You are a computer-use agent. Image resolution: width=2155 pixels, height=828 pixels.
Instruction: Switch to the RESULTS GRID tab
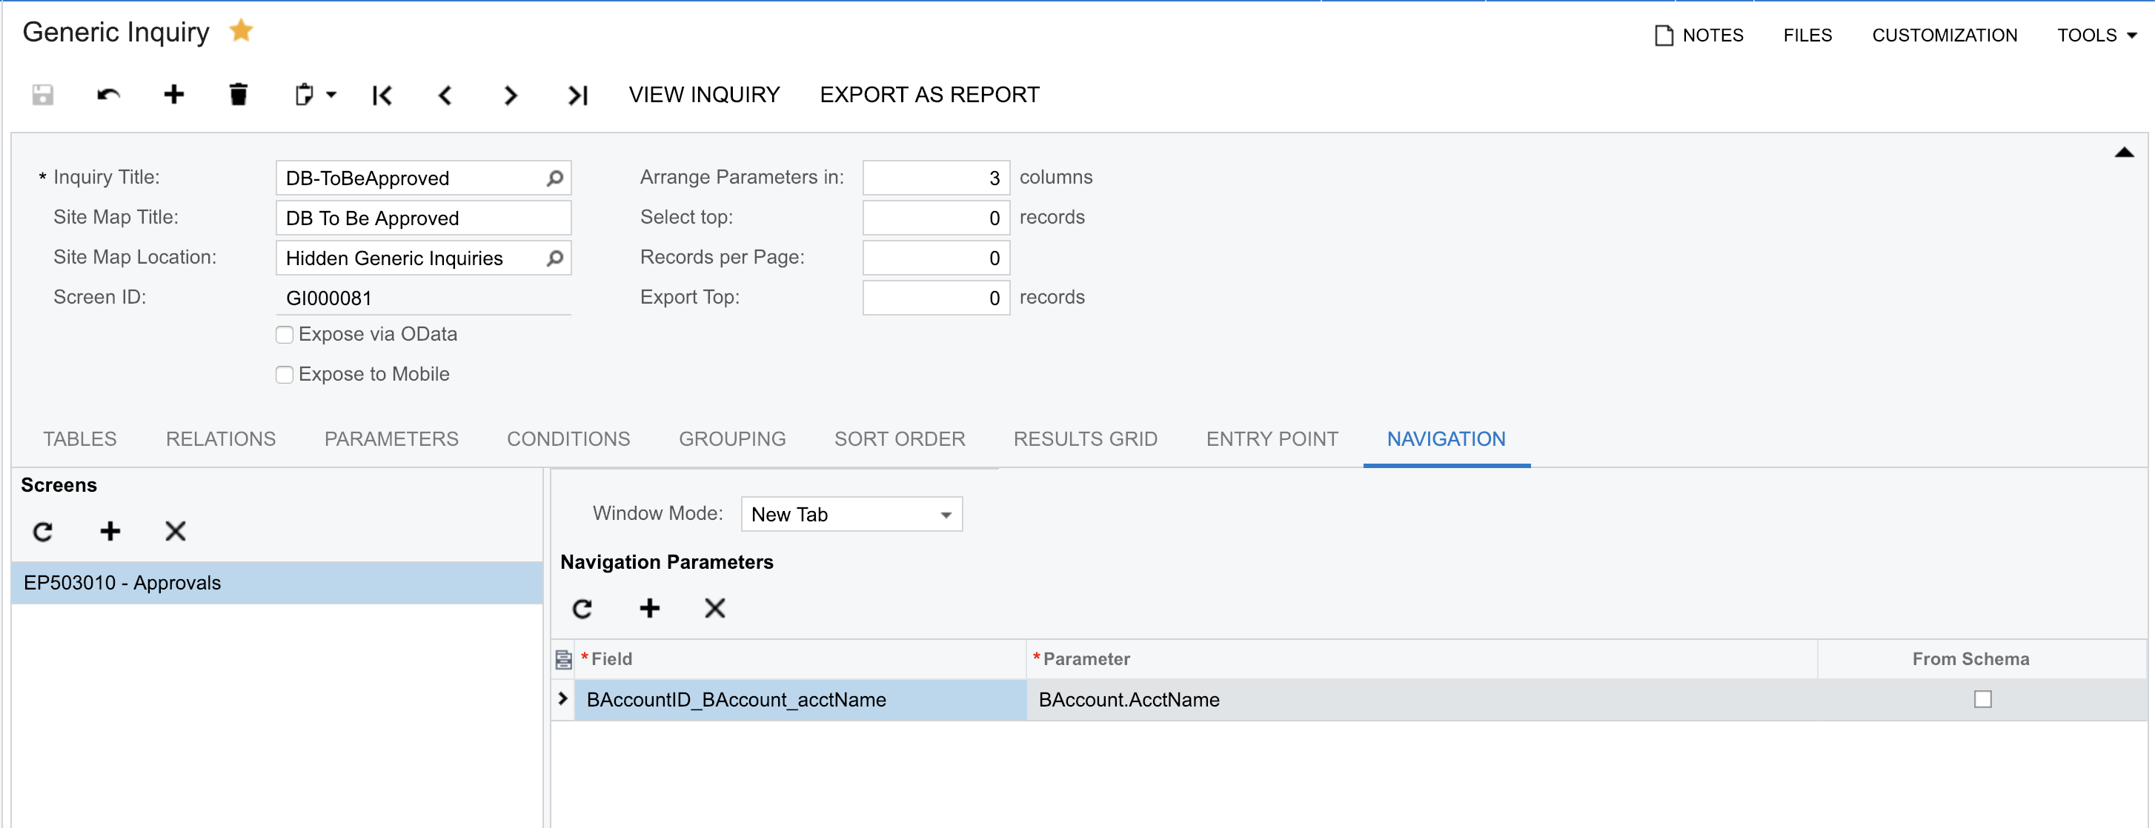pos(1085,438)
